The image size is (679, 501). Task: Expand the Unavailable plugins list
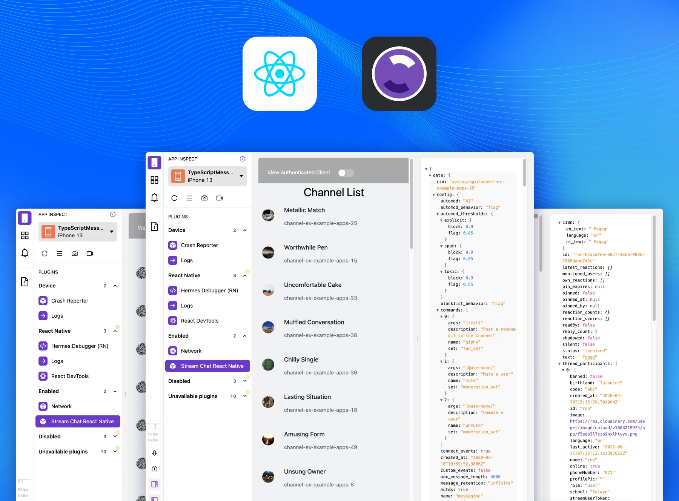point(245,396)
